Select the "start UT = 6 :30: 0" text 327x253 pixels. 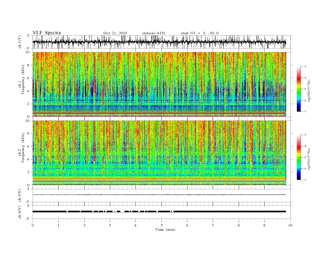199,33
